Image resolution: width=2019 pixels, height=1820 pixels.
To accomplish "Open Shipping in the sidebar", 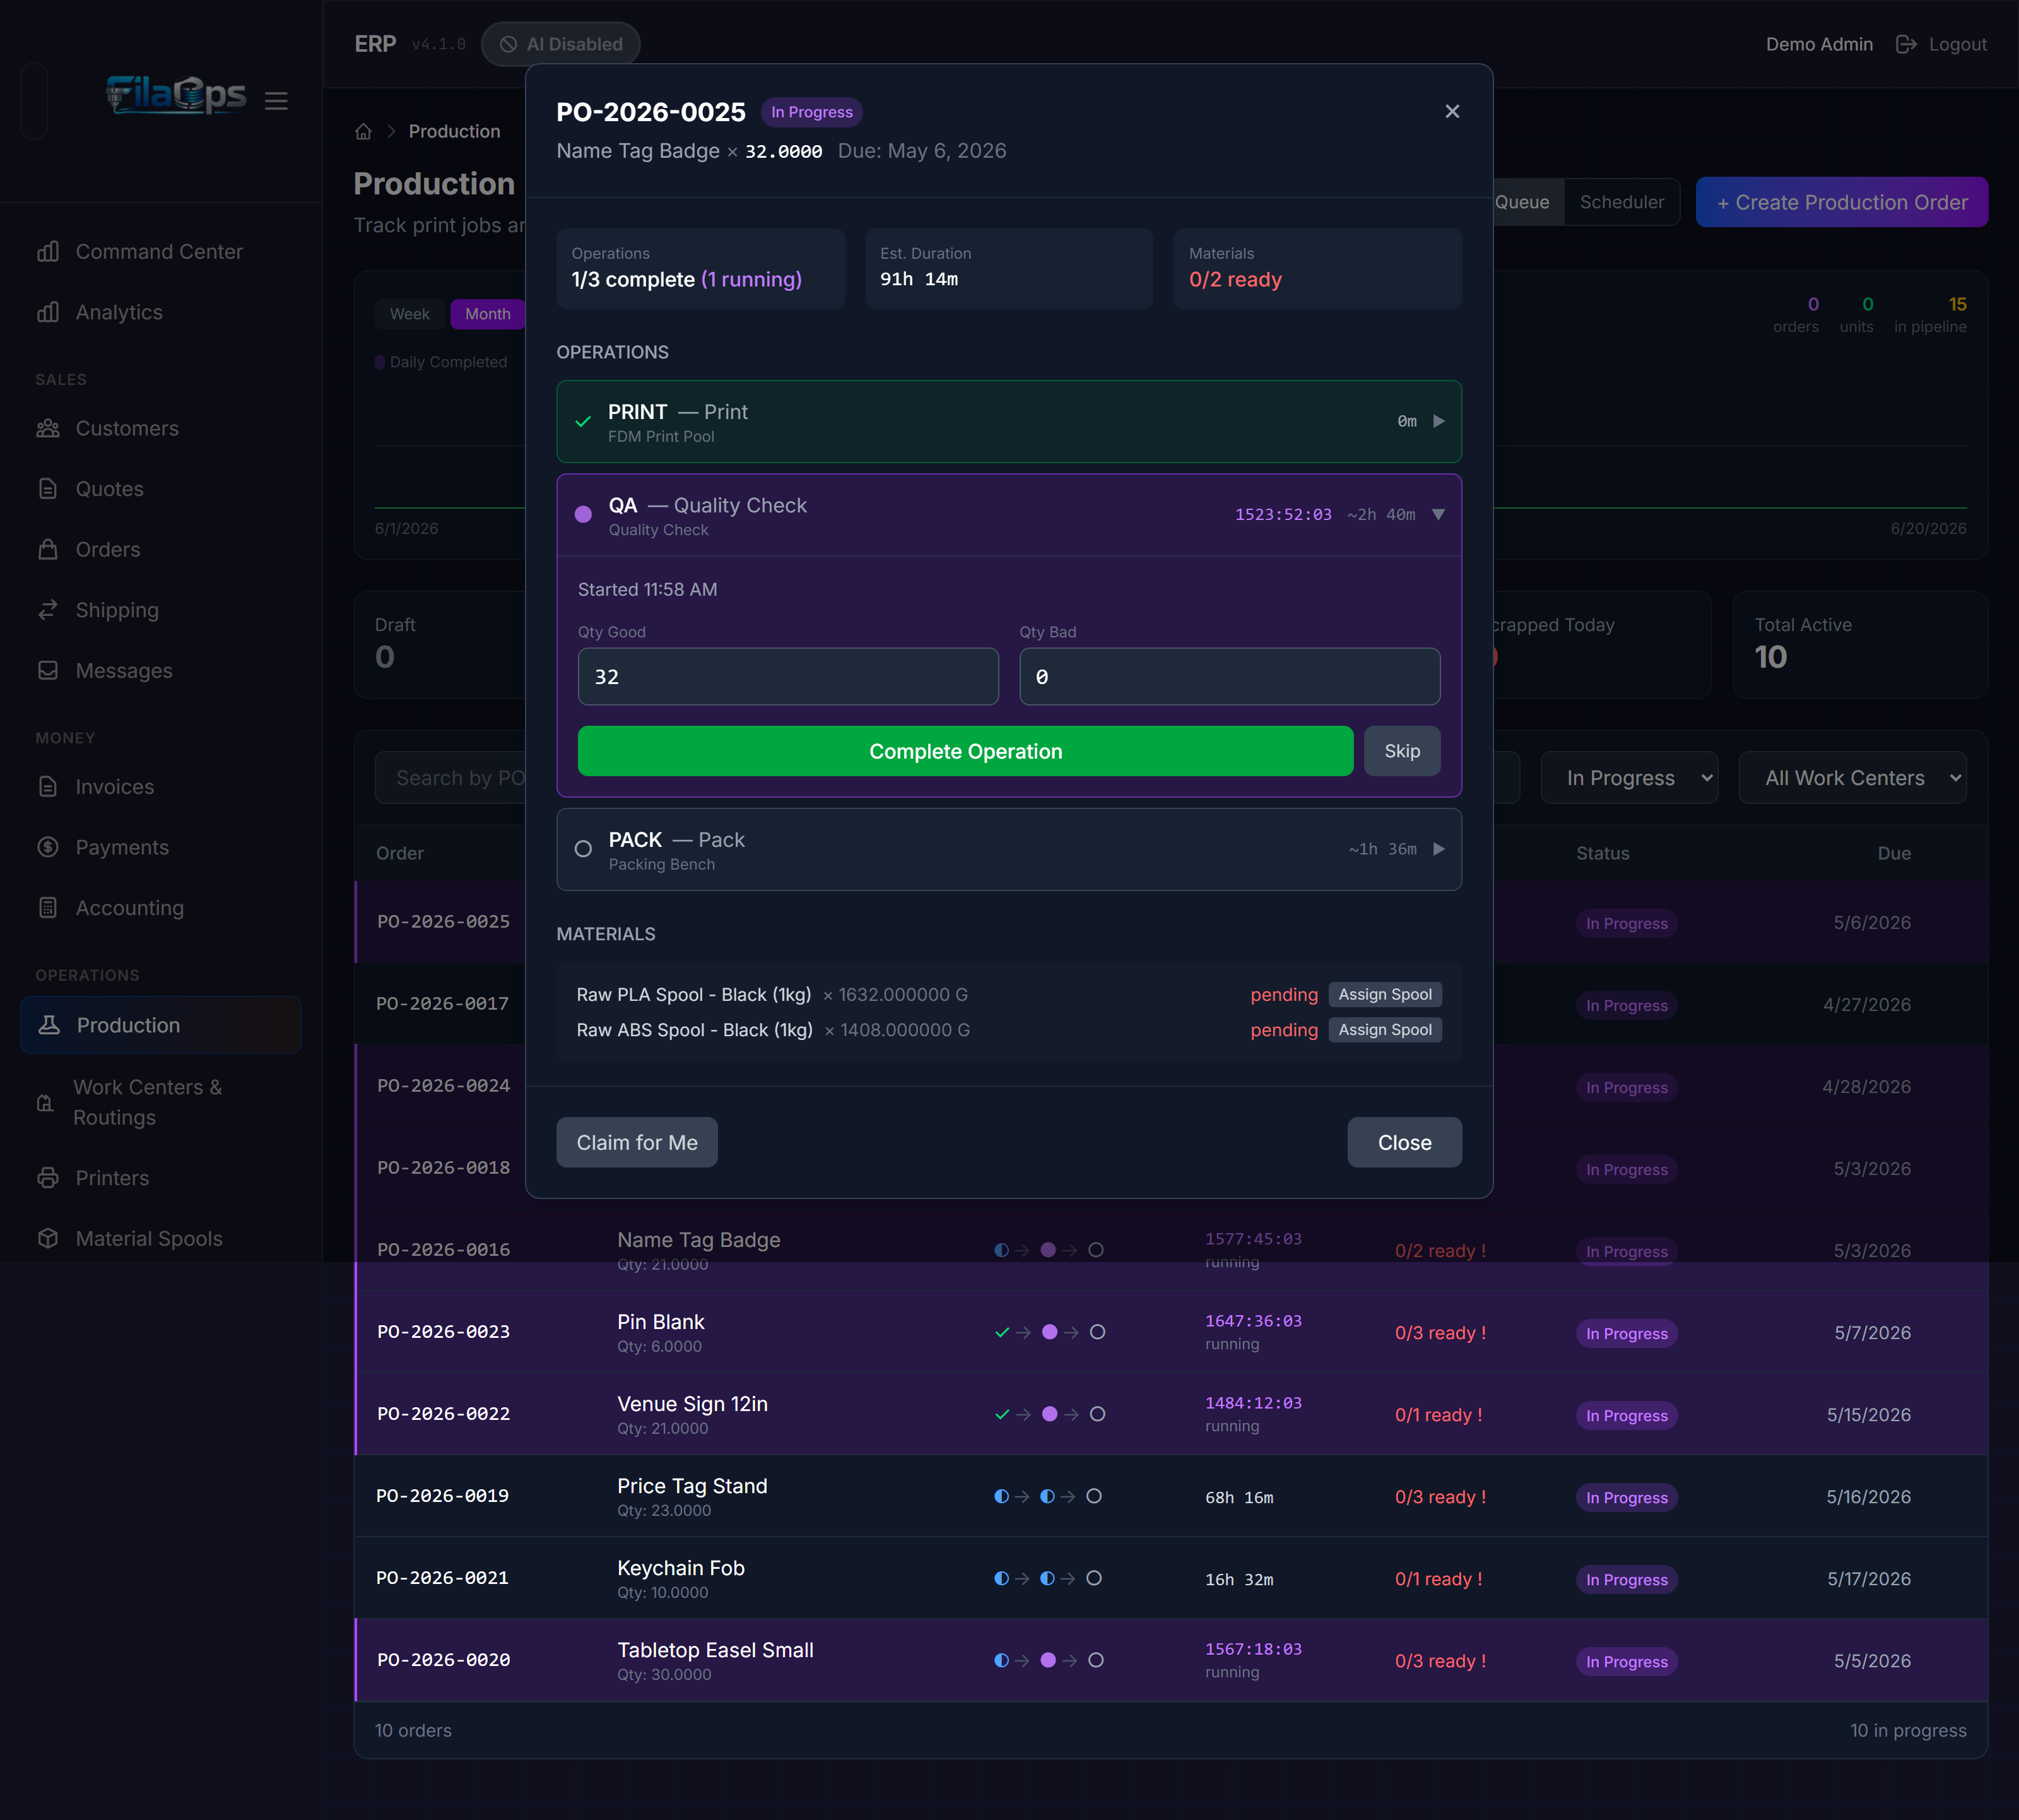I will click(x=160, y=610).
